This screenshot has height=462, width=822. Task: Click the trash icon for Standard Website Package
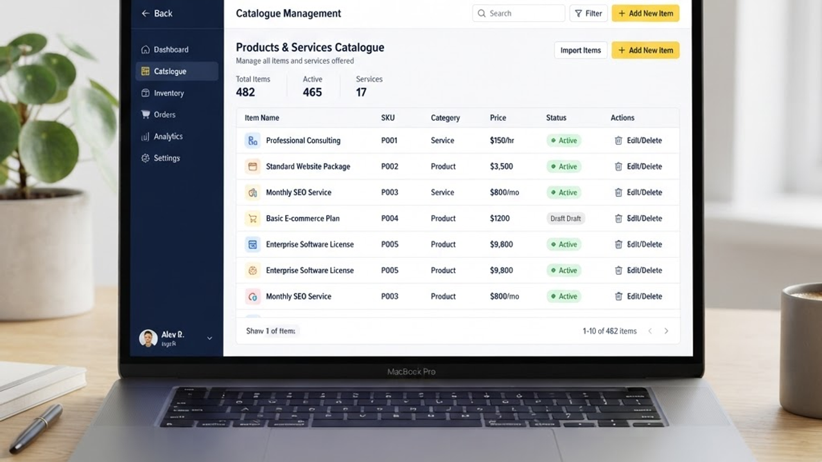click(x=618, y=166)
